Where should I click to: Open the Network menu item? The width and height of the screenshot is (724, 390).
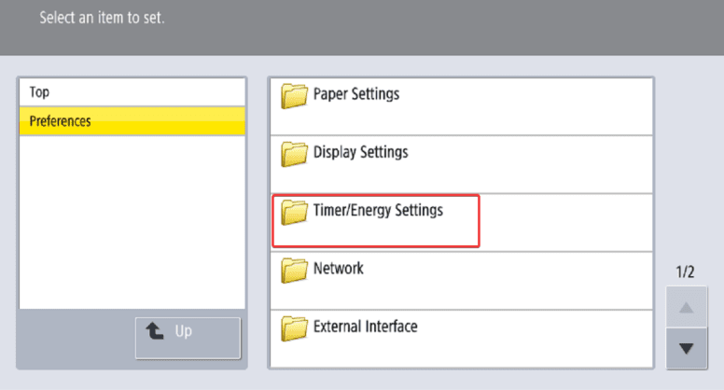339,269
